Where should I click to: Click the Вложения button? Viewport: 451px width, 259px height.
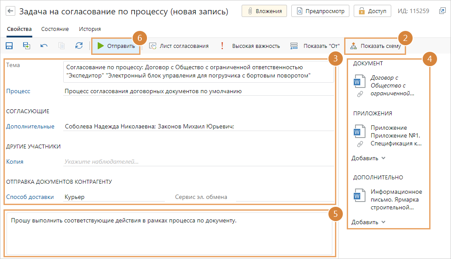point(264,11)
